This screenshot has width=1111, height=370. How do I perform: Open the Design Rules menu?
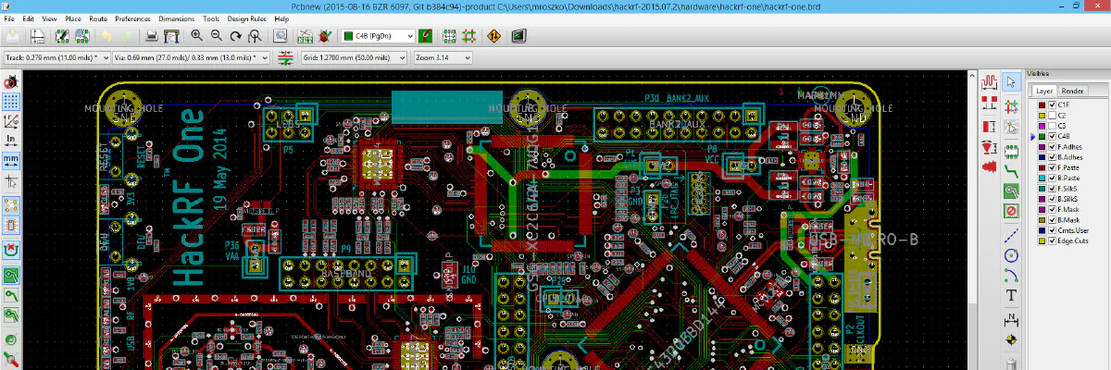pos(245,18)
